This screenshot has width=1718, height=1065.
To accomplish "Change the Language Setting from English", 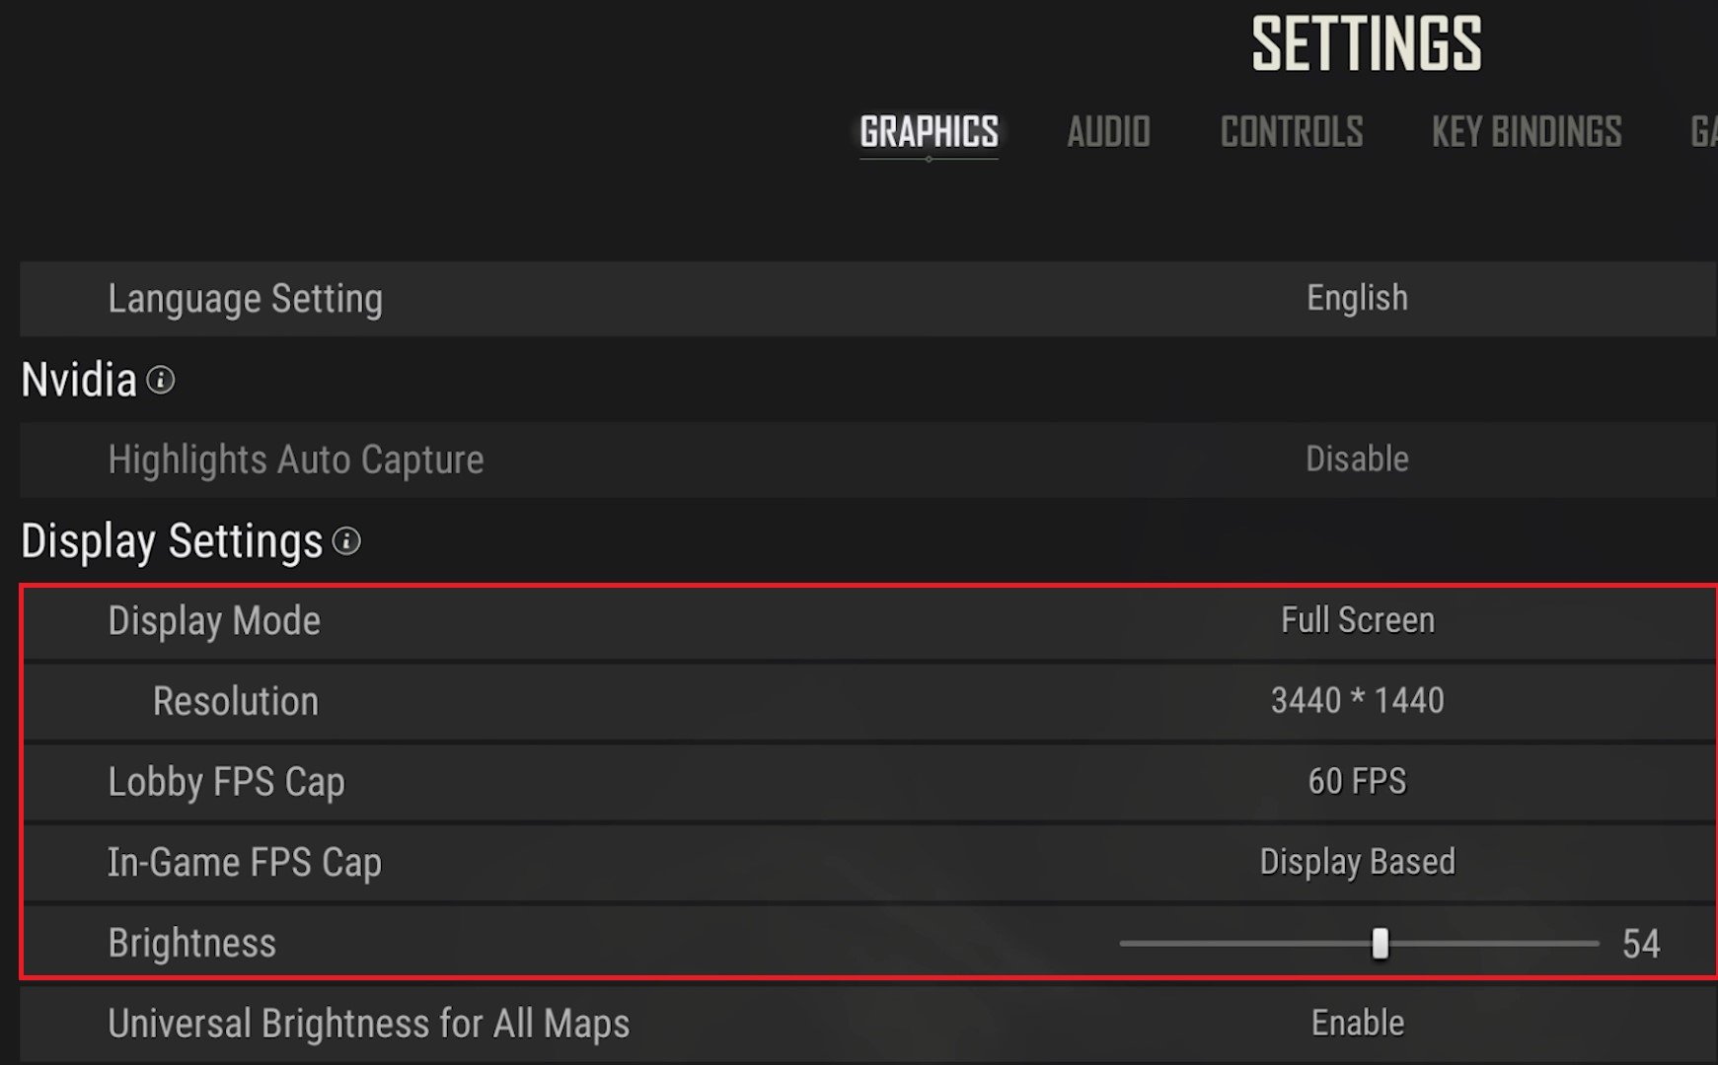I will point(1357,298).
